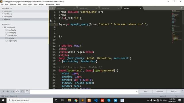Screen dimensions: 184x103
Task: Toggle highlight matches option
Action: pyautogui.click(x=27, y=91)
